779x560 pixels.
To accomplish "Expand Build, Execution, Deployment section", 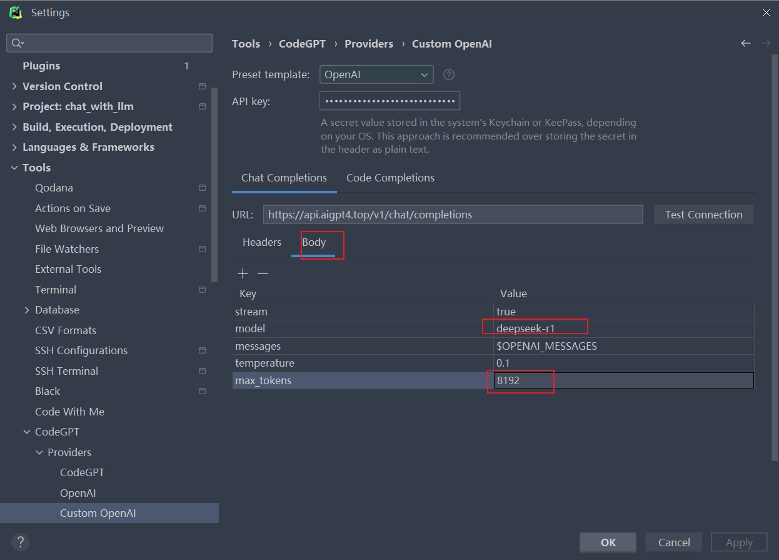I will tap(14, 127).
